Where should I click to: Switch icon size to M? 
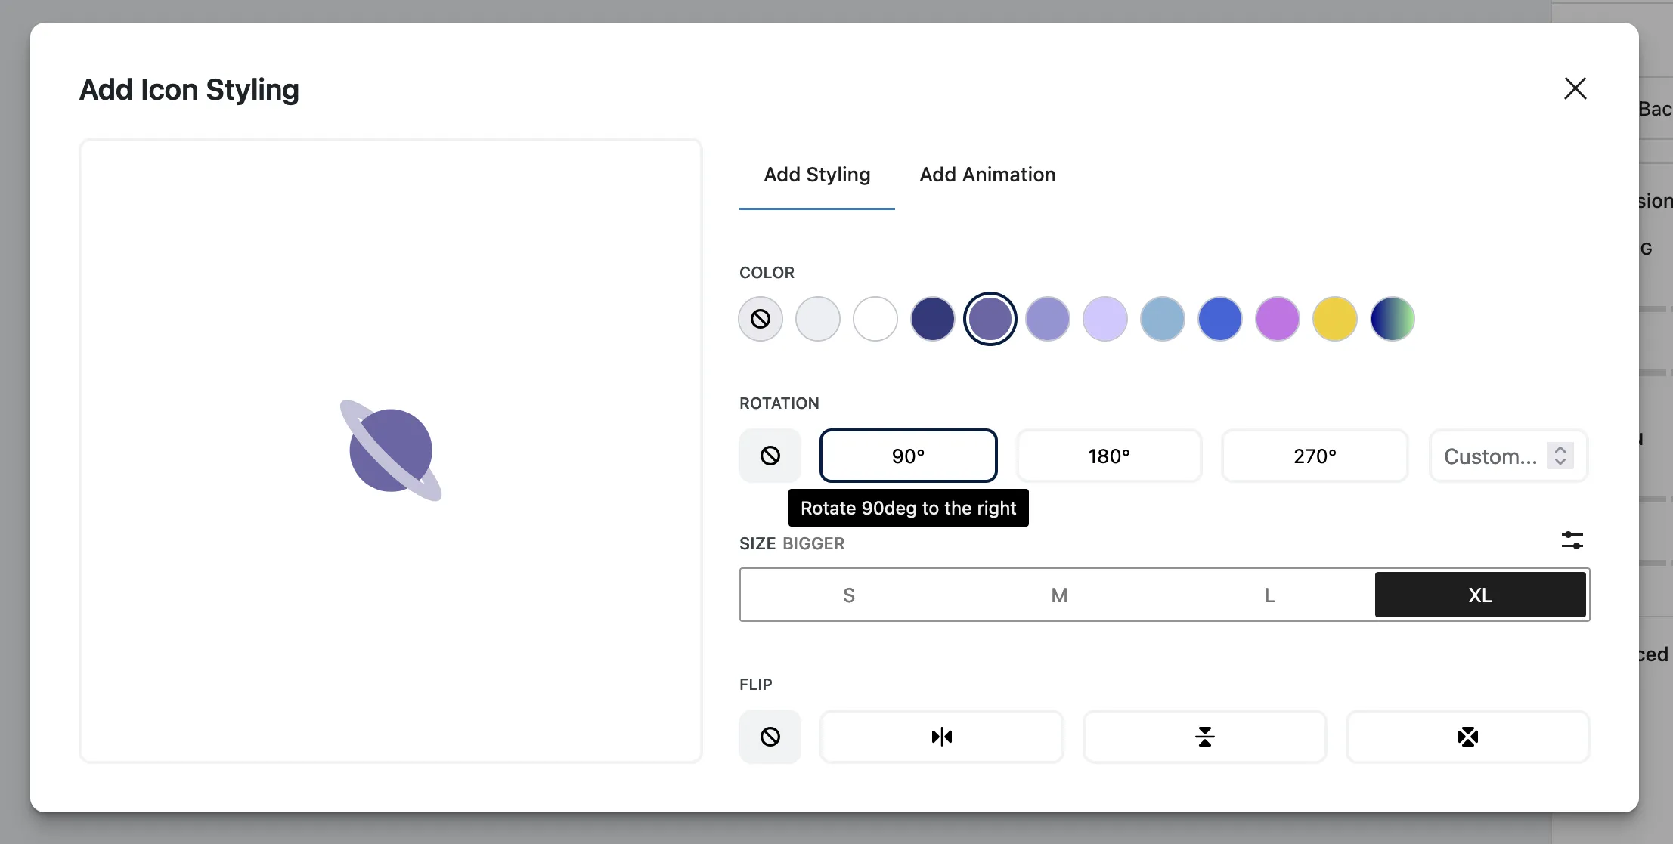point(1058,595)
